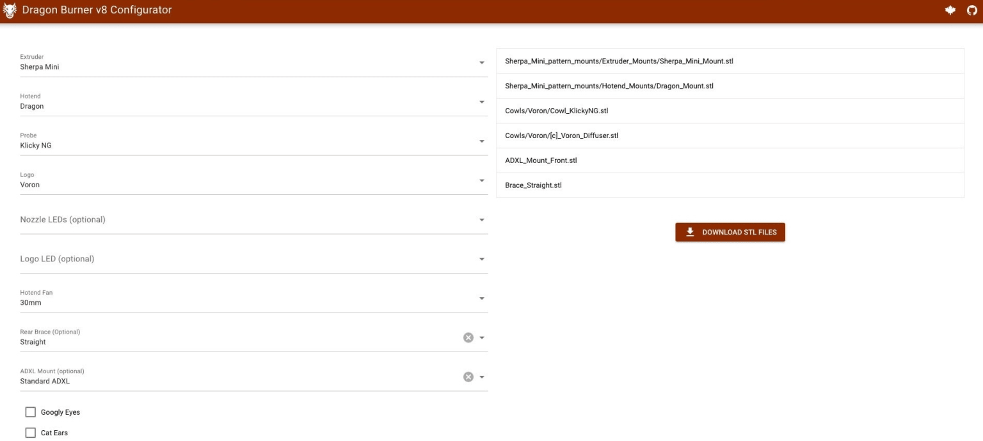Click the 30mm hotend fan value

click(31, 303)
